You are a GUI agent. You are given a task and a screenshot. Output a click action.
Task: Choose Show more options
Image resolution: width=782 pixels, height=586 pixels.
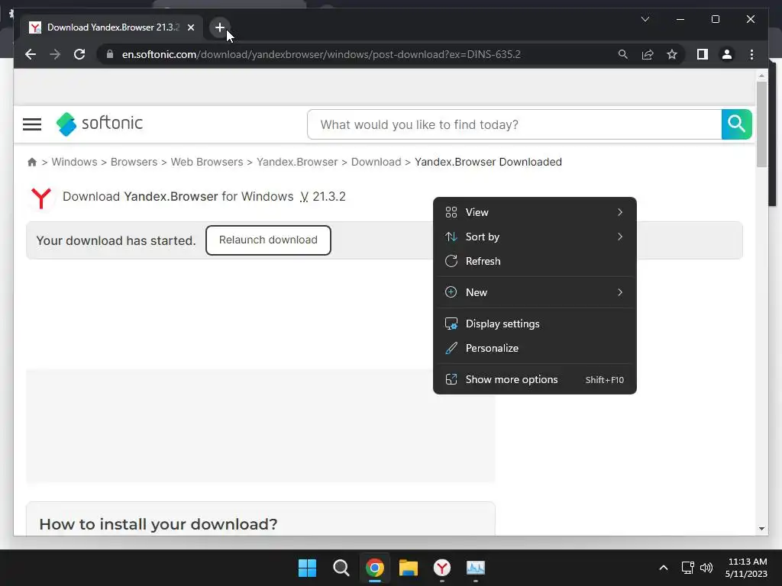535,380
